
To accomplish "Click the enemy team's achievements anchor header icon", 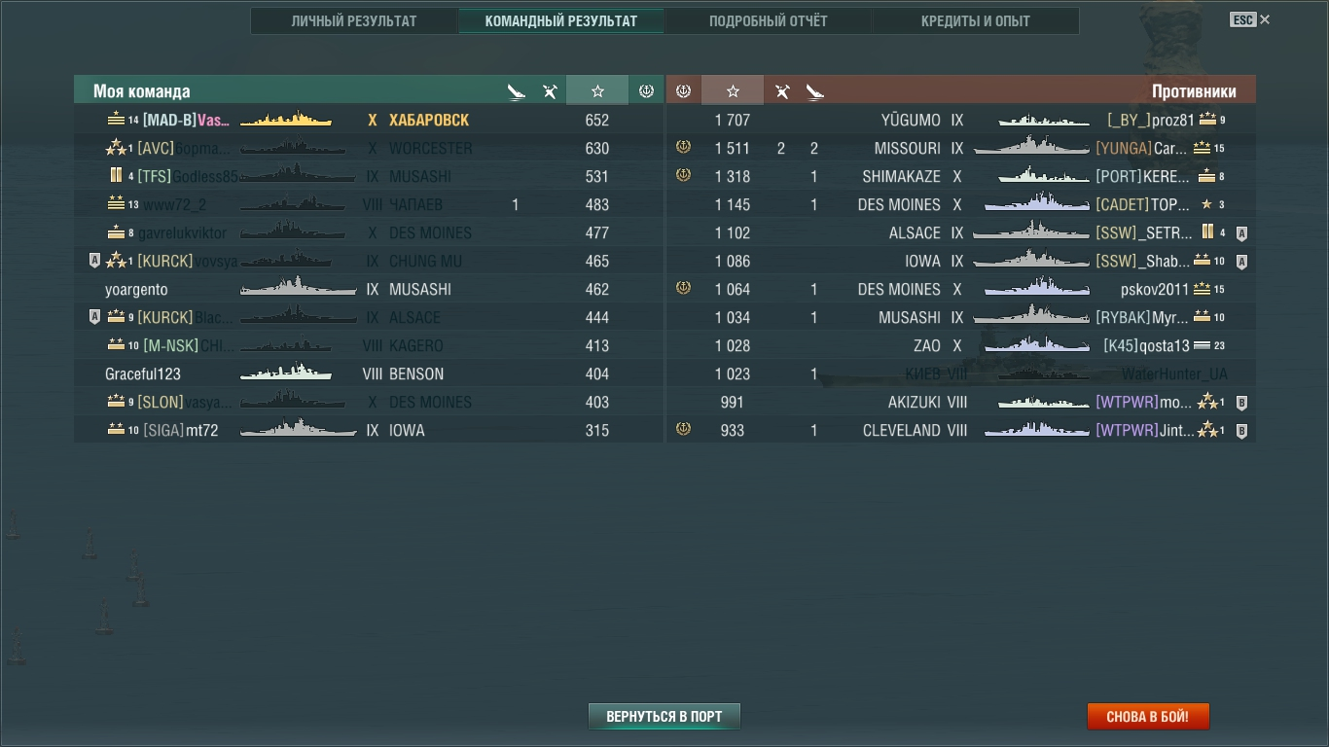I will click(x=683, y=91).
